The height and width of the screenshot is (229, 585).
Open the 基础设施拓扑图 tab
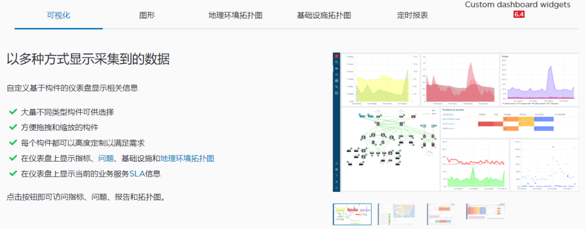(x=324, y=15)
